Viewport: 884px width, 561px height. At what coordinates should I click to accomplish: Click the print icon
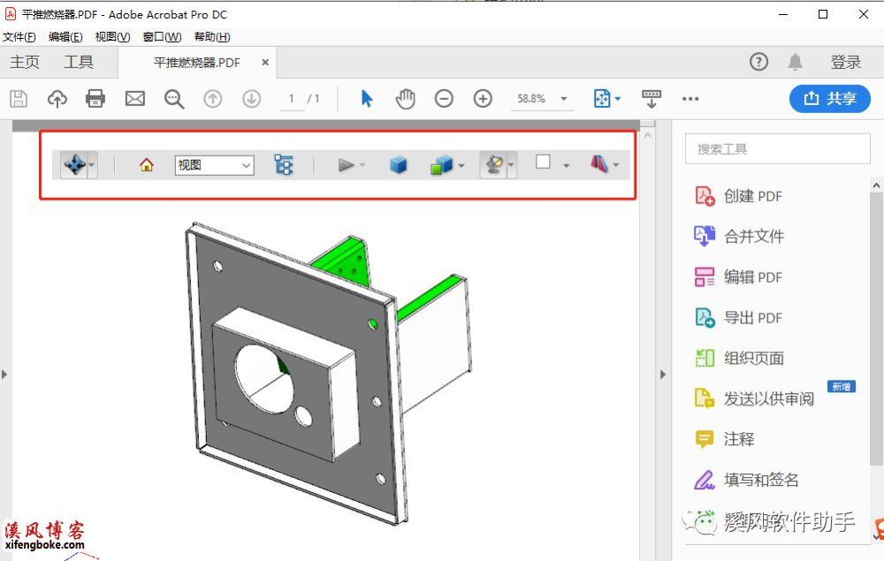click(95, 99)
